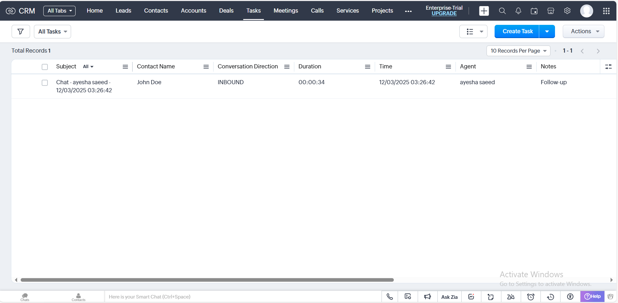Click the UPGRADE link
The height and width of the screenshot is (303, 618).
point(444,14)
